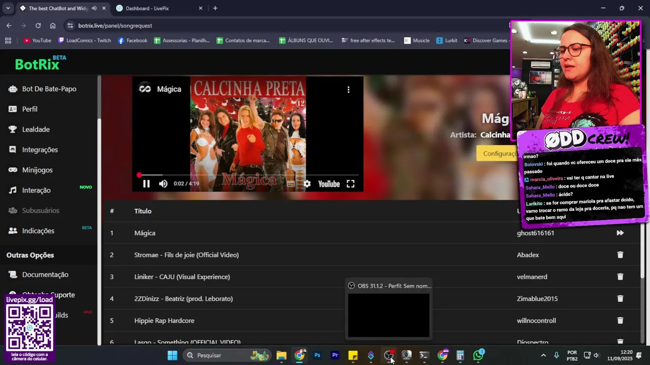Close the Dashboard - LivePix tab

(201, 8)
